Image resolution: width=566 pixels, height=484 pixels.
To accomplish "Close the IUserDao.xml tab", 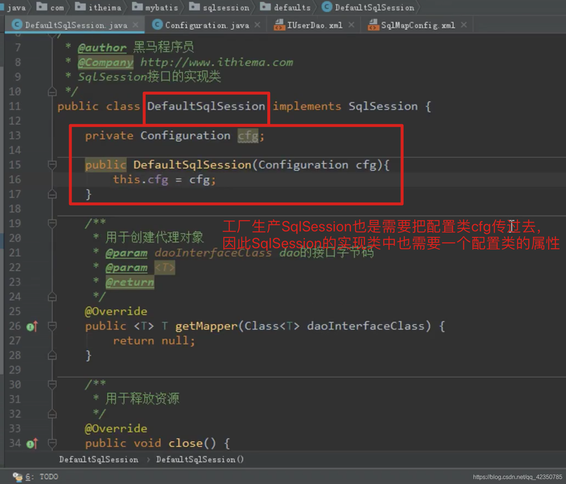I will click(351, 24).
